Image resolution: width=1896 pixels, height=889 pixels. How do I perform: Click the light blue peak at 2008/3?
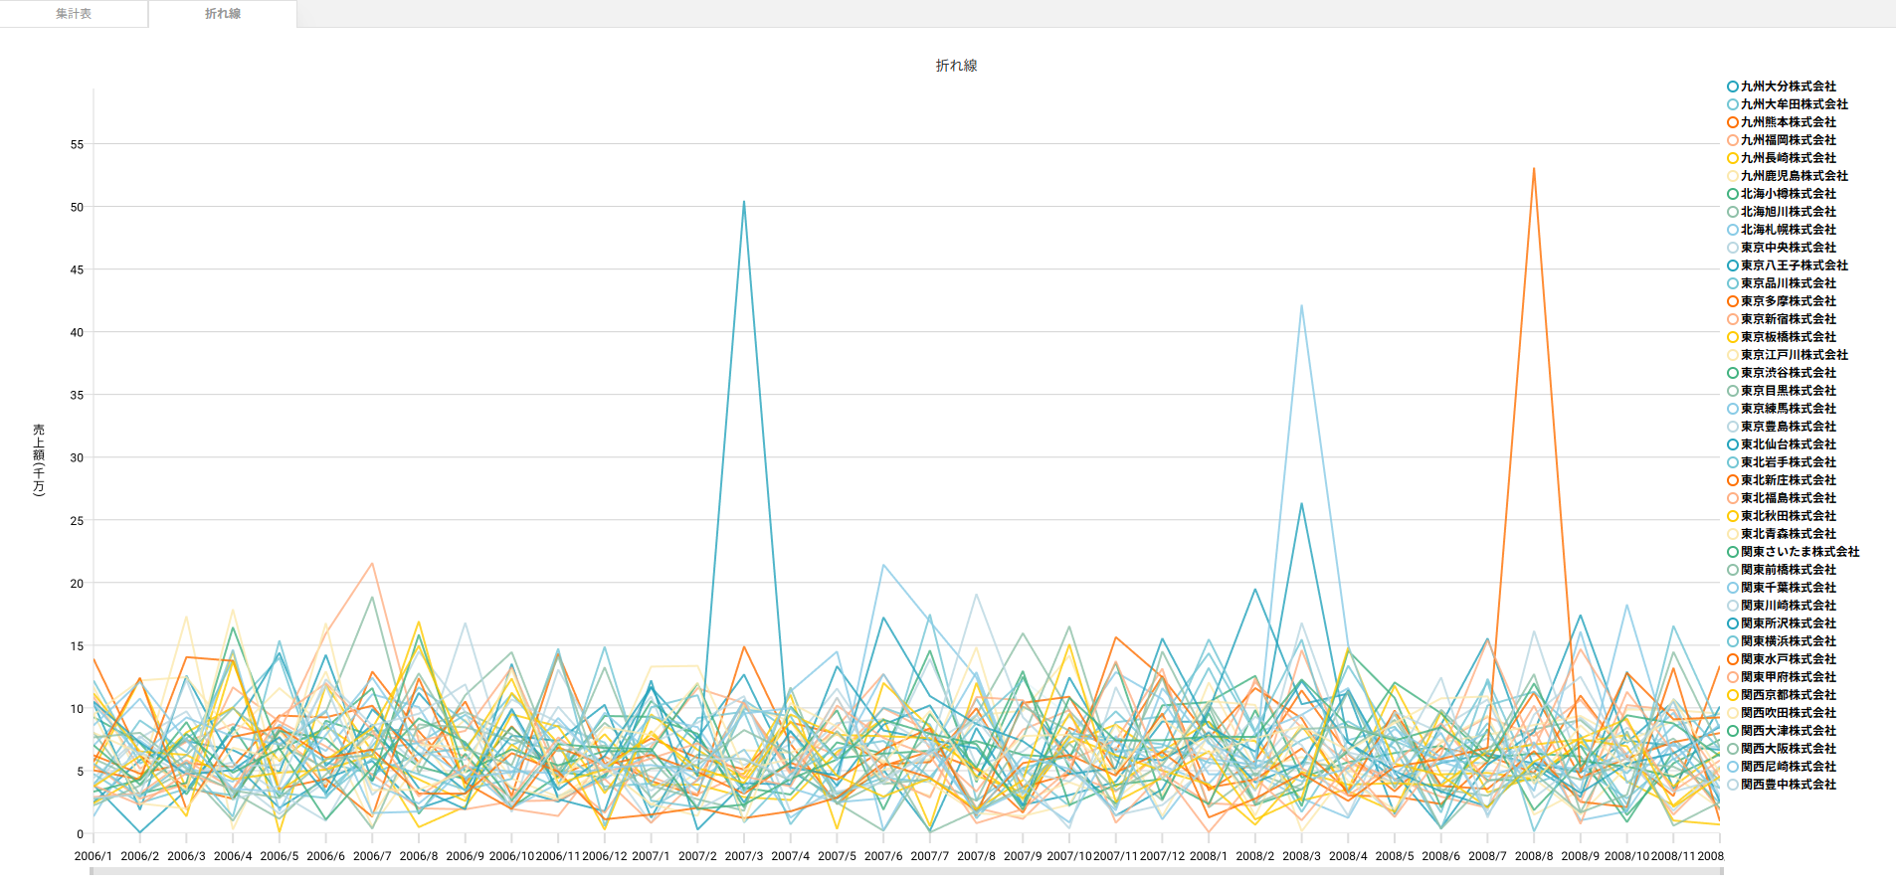1301,306
